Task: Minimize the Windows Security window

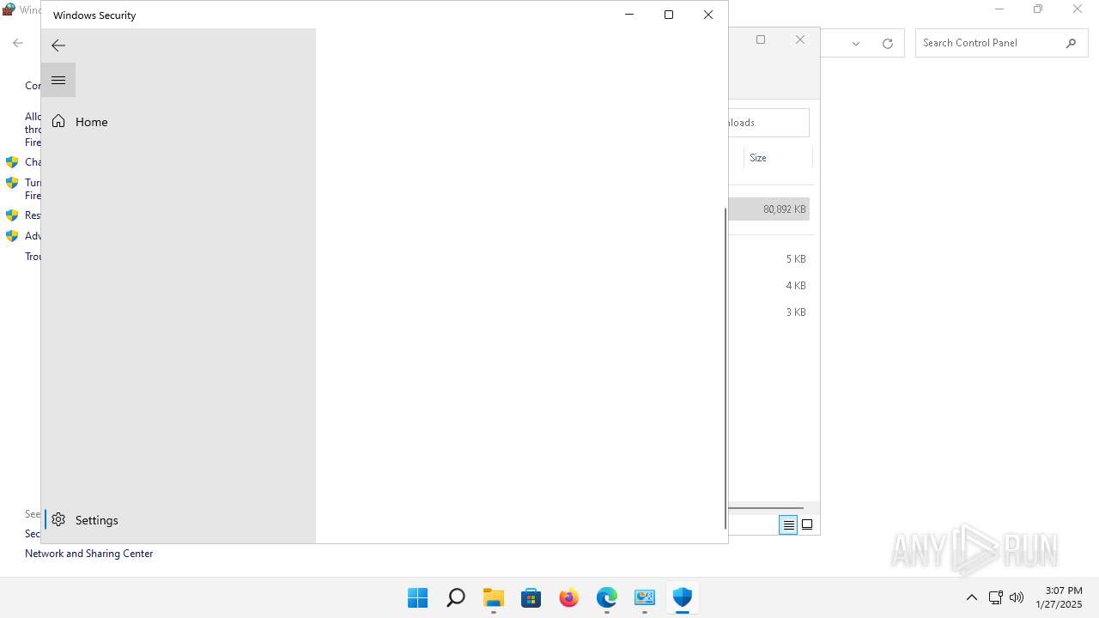Action: point(629,15)
